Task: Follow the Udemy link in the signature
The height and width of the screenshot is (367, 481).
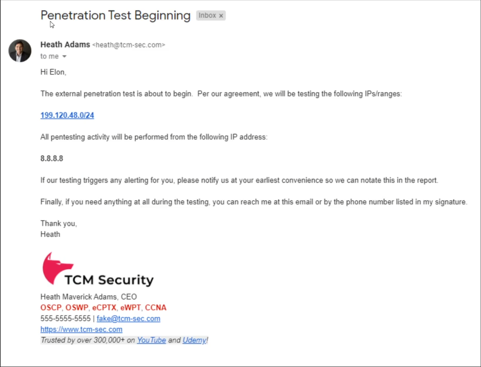Action: click(x=194, y=340)
